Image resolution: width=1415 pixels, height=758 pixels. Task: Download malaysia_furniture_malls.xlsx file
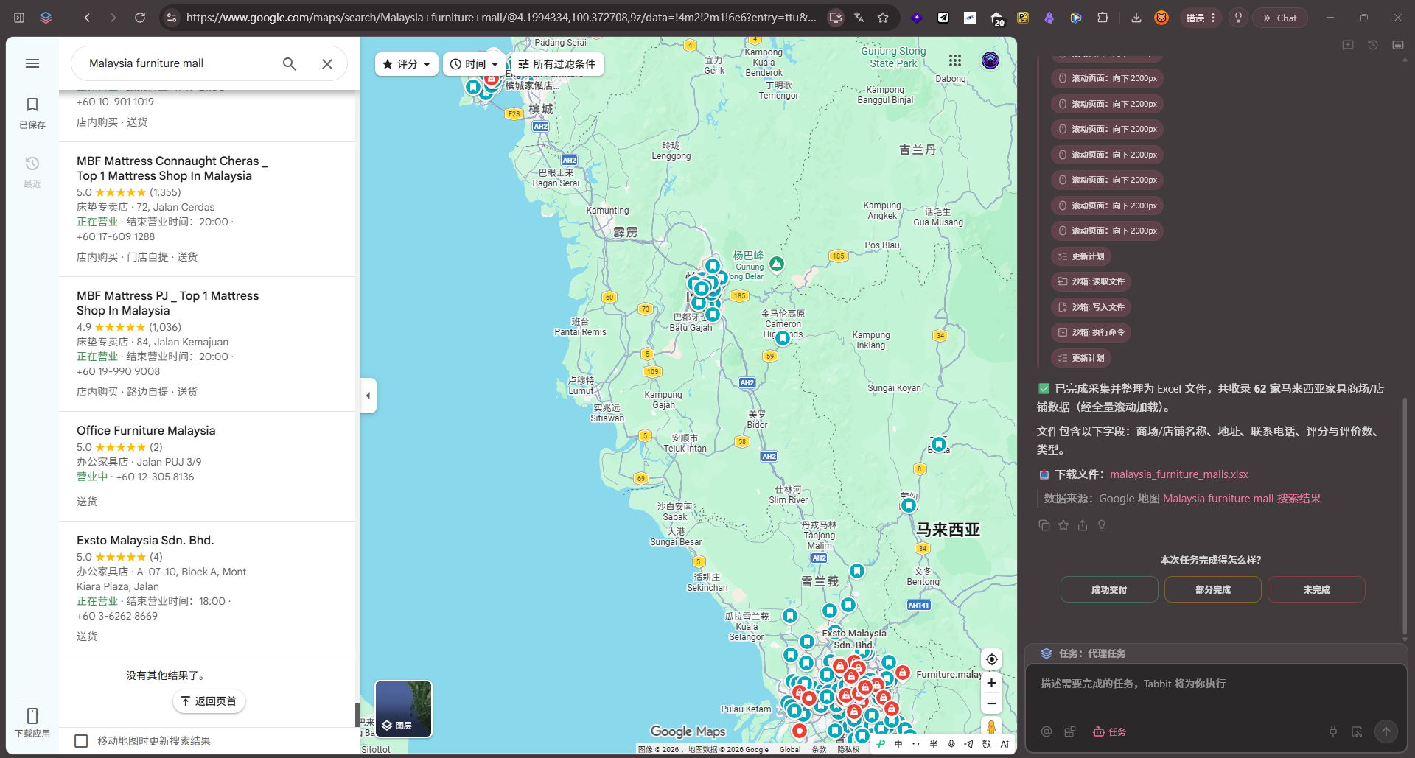pyautogui.click(x=1179, y=474)
